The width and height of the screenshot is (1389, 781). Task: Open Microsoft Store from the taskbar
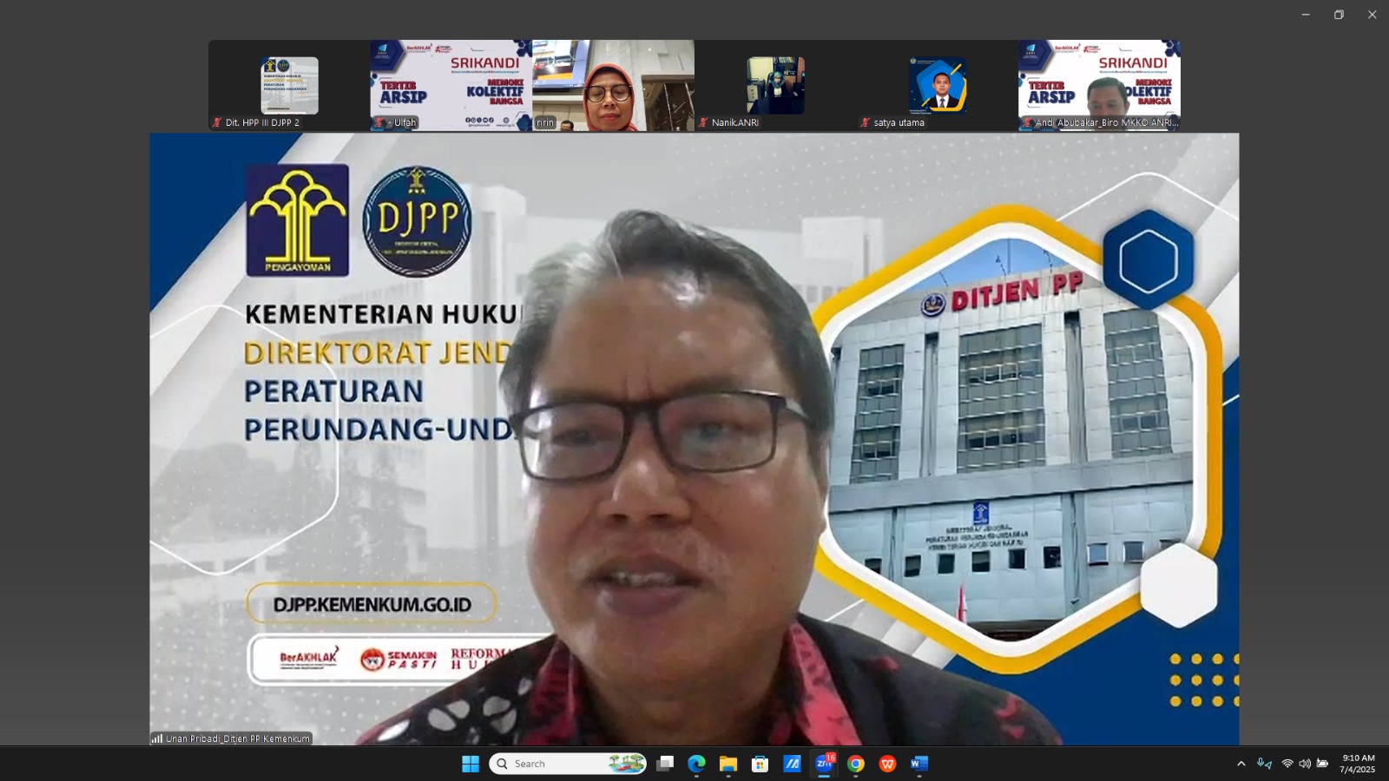(x=760, y=764)
